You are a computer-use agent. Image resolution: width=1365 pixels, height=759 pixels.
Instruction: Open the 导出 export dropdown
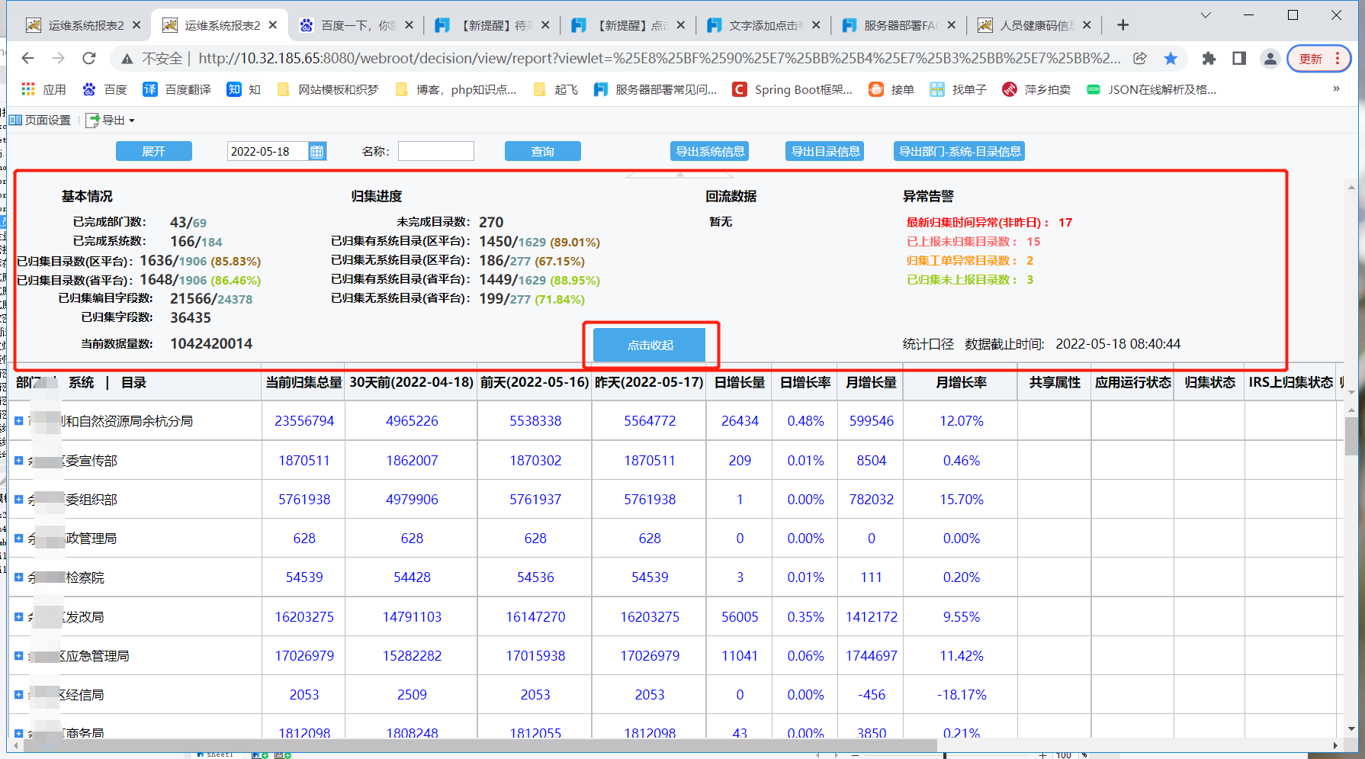[111, 120]
